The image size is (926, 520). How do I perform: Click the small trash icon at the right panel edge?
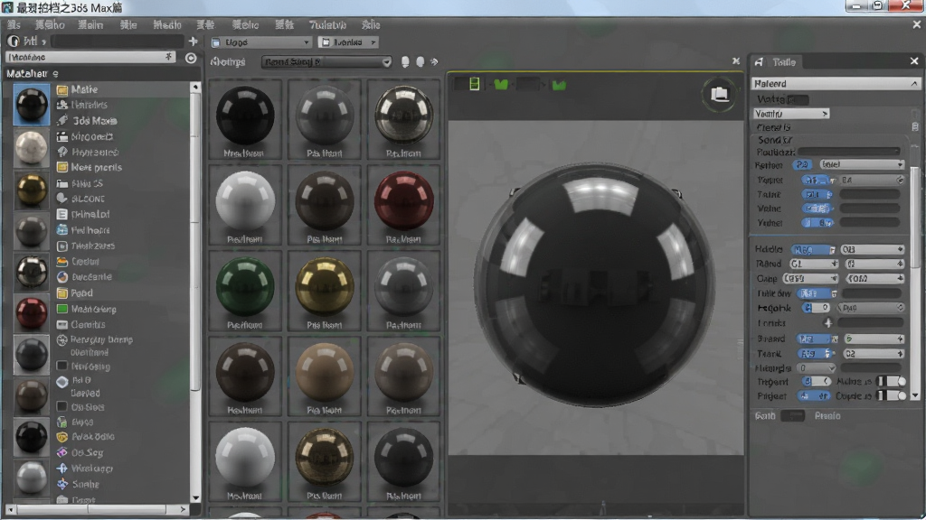[x=915, y=127]
